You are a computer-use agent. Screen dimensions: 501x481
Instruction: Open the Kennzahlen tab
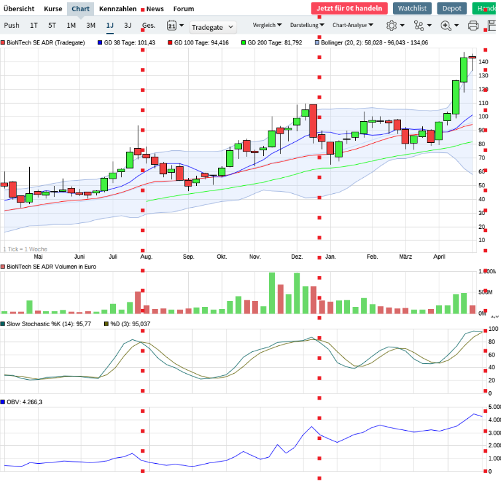point(117,9)
